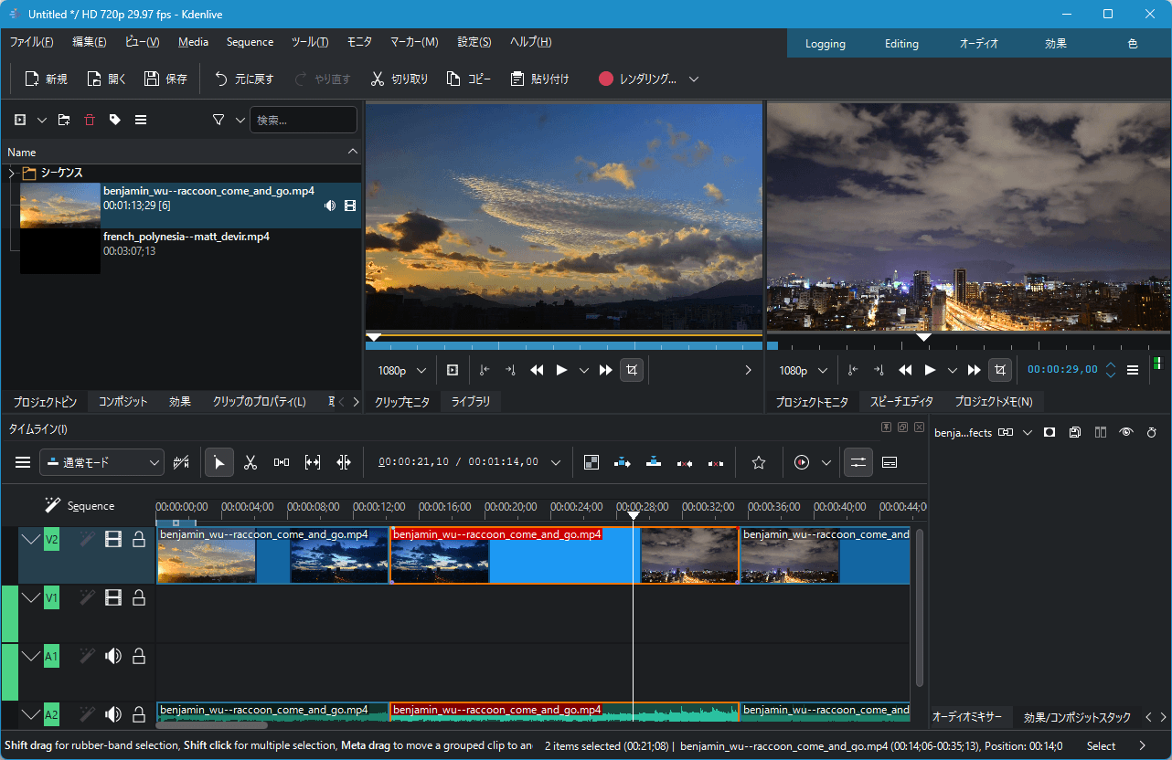This screenshot has width=1172, height=760.
Task: Click the delete clip trash icon in project bin
Action: coord(89,120)
